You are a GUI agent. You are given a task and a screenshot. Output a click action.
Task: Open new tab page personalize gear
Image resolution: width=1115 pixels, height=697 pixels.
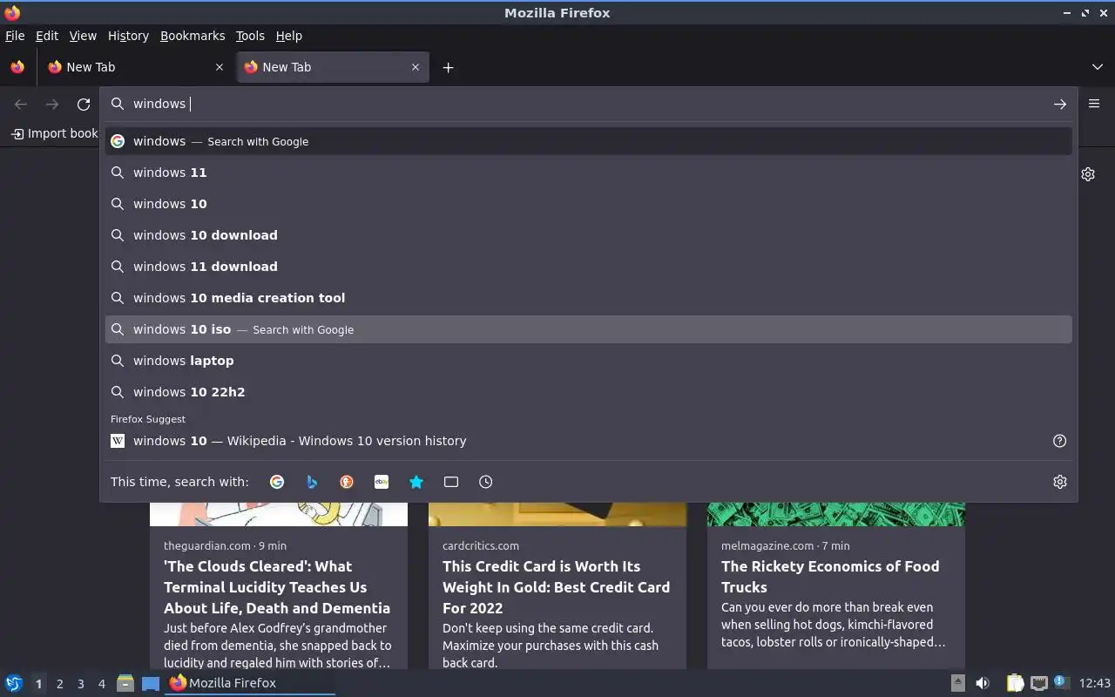tap(1088, 174)
